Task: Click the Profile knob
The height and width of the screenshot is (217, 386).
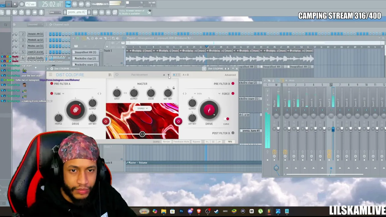Action: point(59,118)
